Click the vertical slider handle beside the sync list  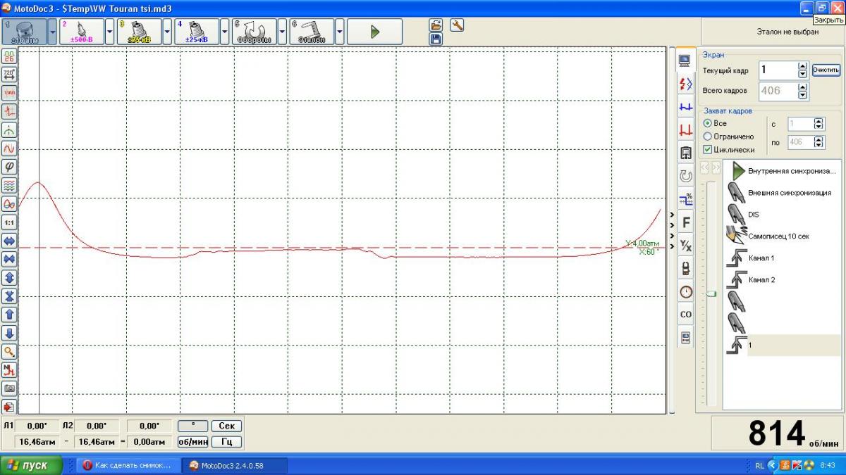coord(711,294)
